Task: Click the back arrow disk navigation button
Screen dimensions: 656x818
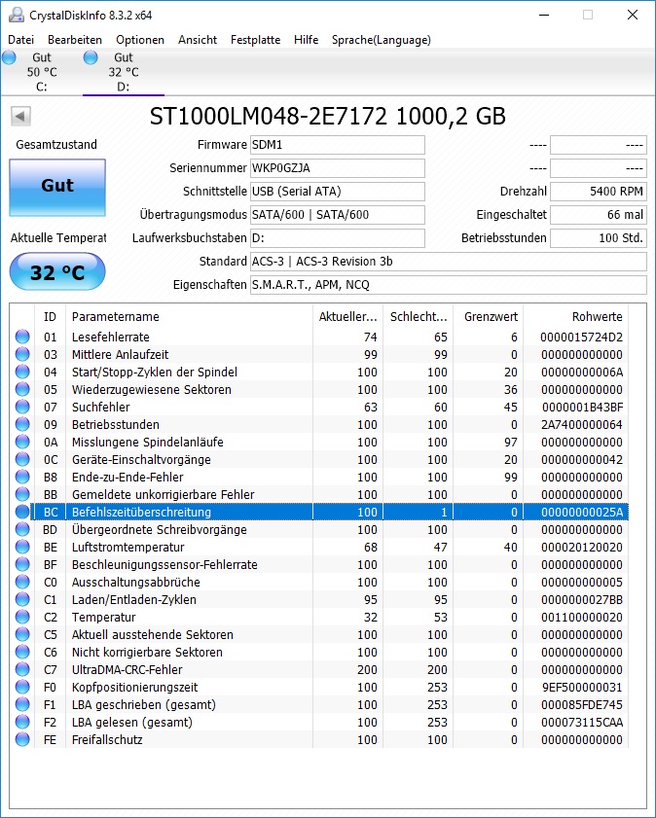Action: pyautogui.click(x=20, y=116)
